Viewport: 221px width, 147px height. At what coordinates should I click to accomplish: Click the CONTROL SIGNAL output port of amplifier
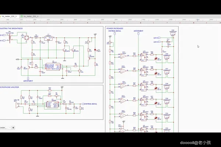click(83, 104)
